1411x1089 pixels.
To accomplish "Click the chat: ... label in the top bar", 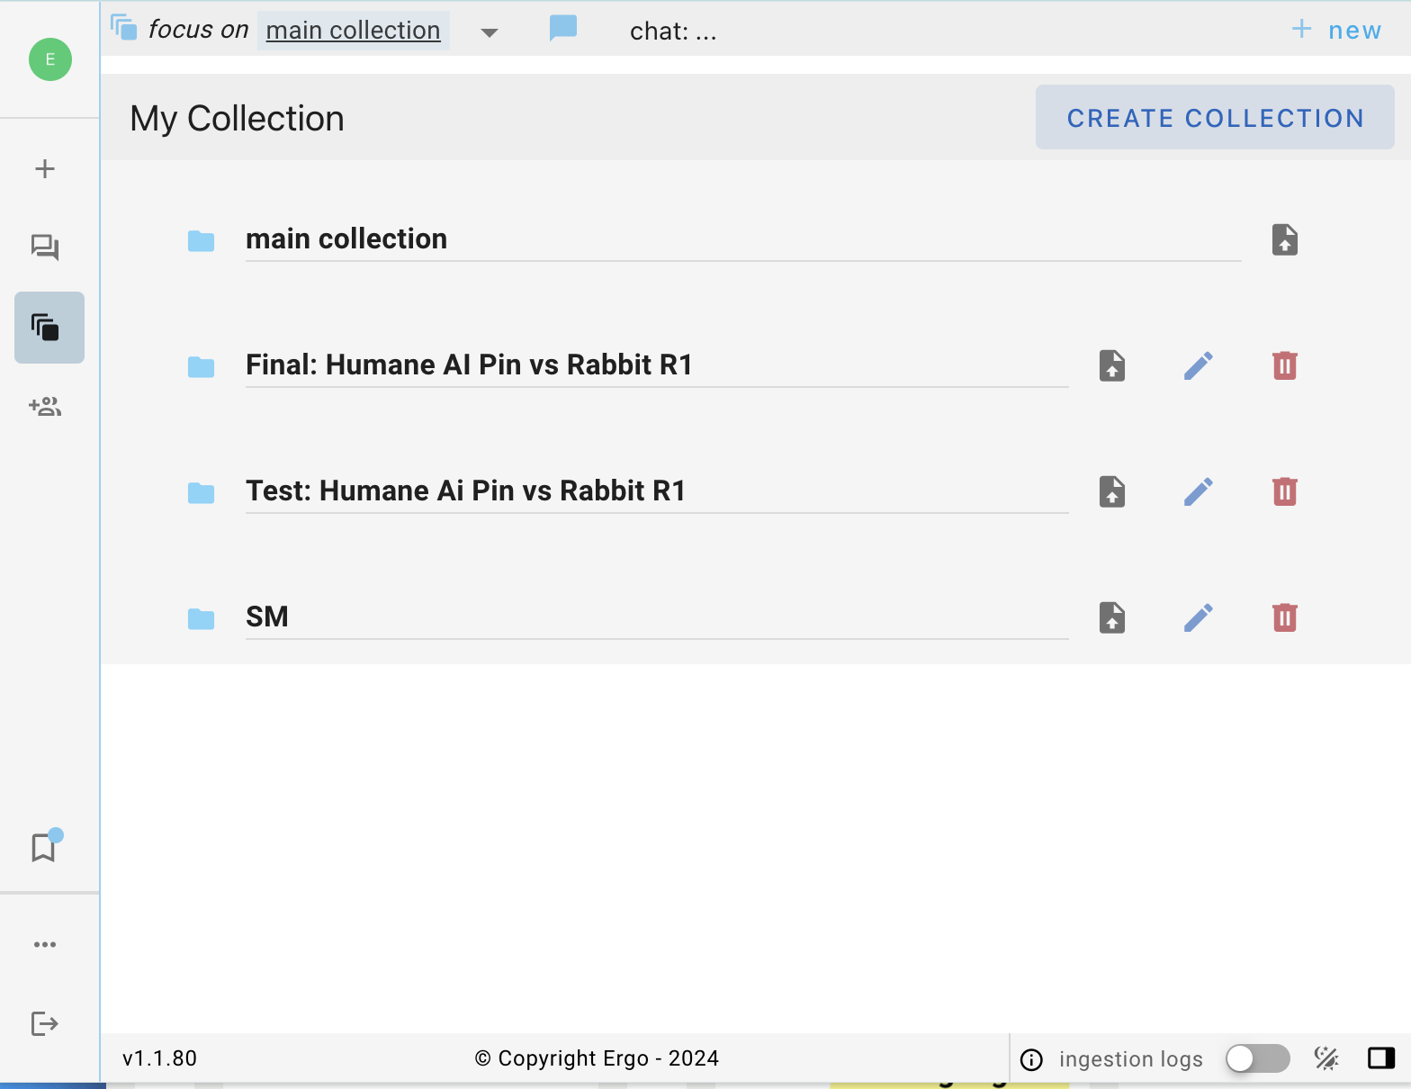I will [673, 31].
